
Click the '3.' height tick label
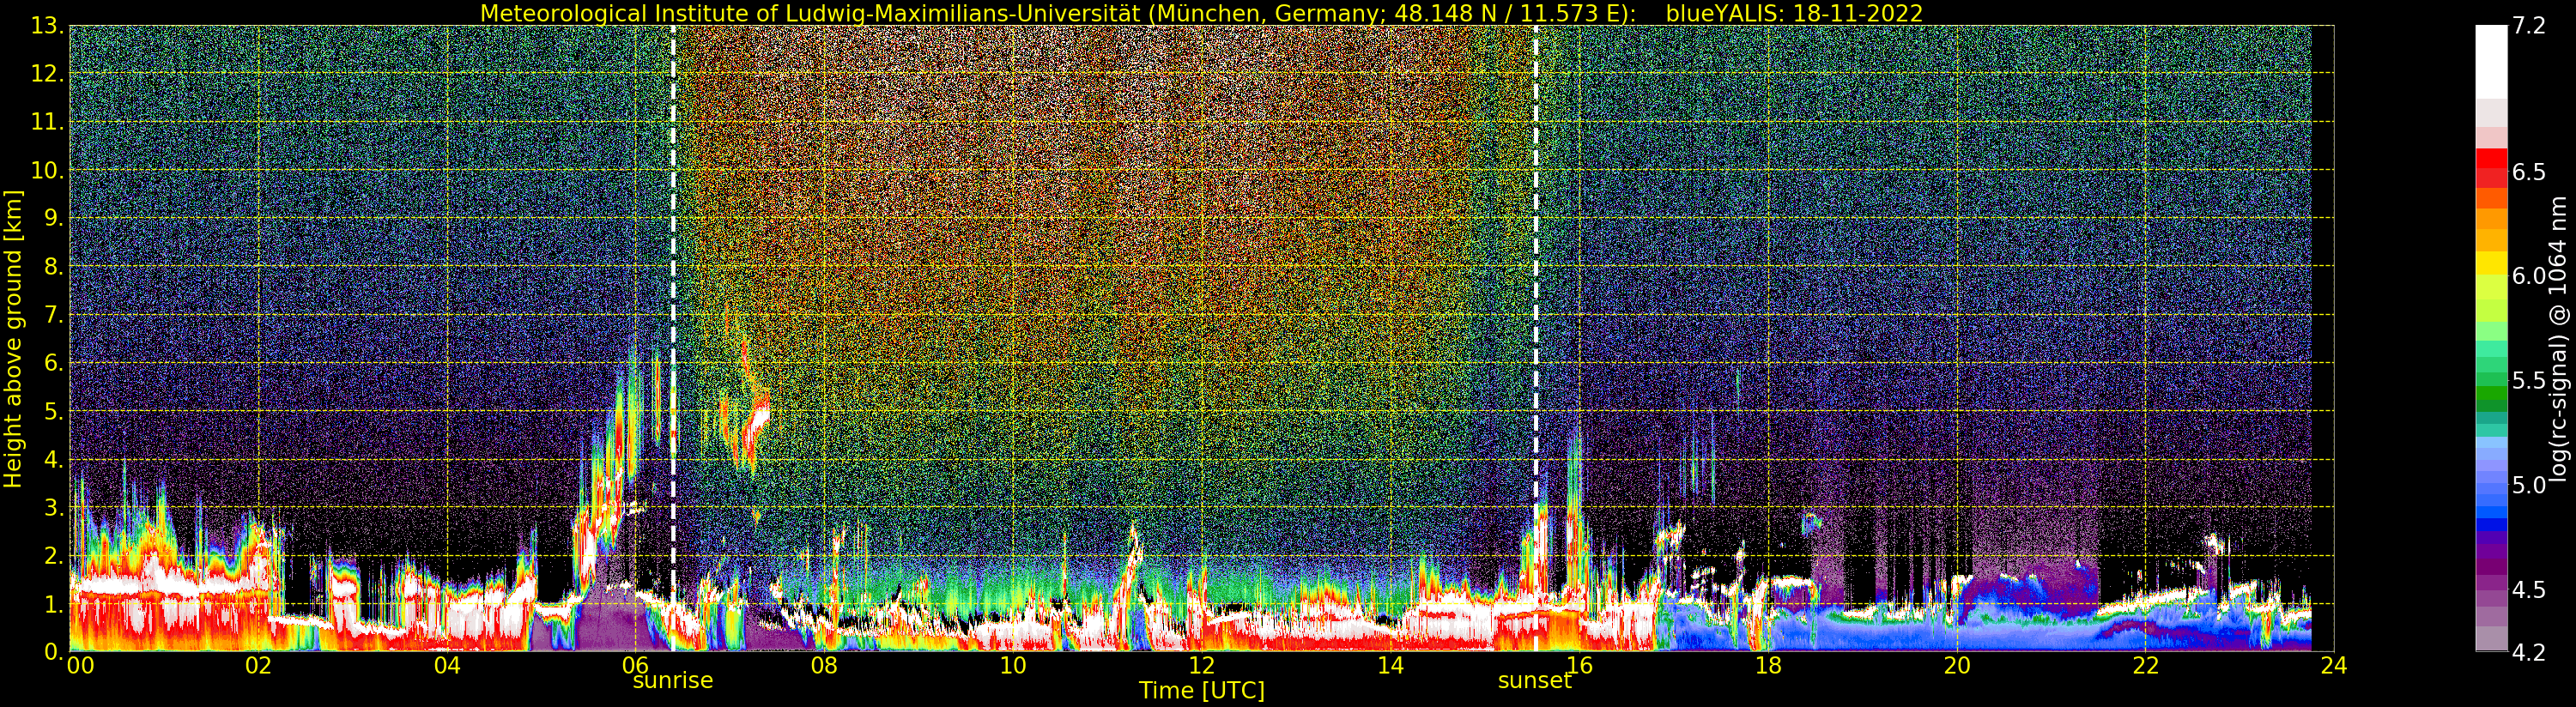tap(54, 507)
